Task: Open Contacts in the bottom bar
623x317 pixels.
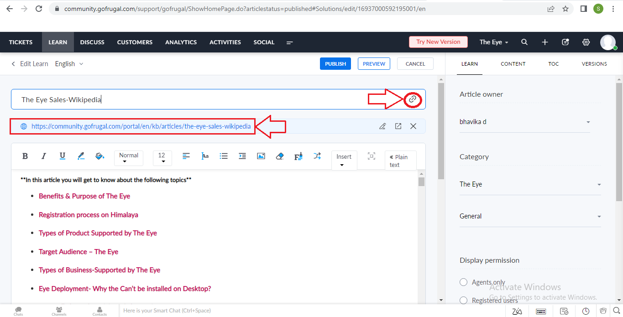Action: [99, 312]
